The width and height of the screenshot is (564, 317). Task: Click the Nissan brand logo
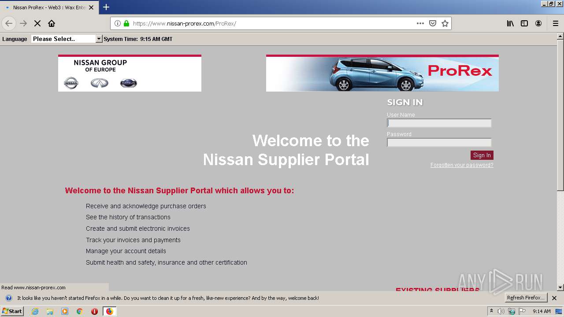point(71,83)
